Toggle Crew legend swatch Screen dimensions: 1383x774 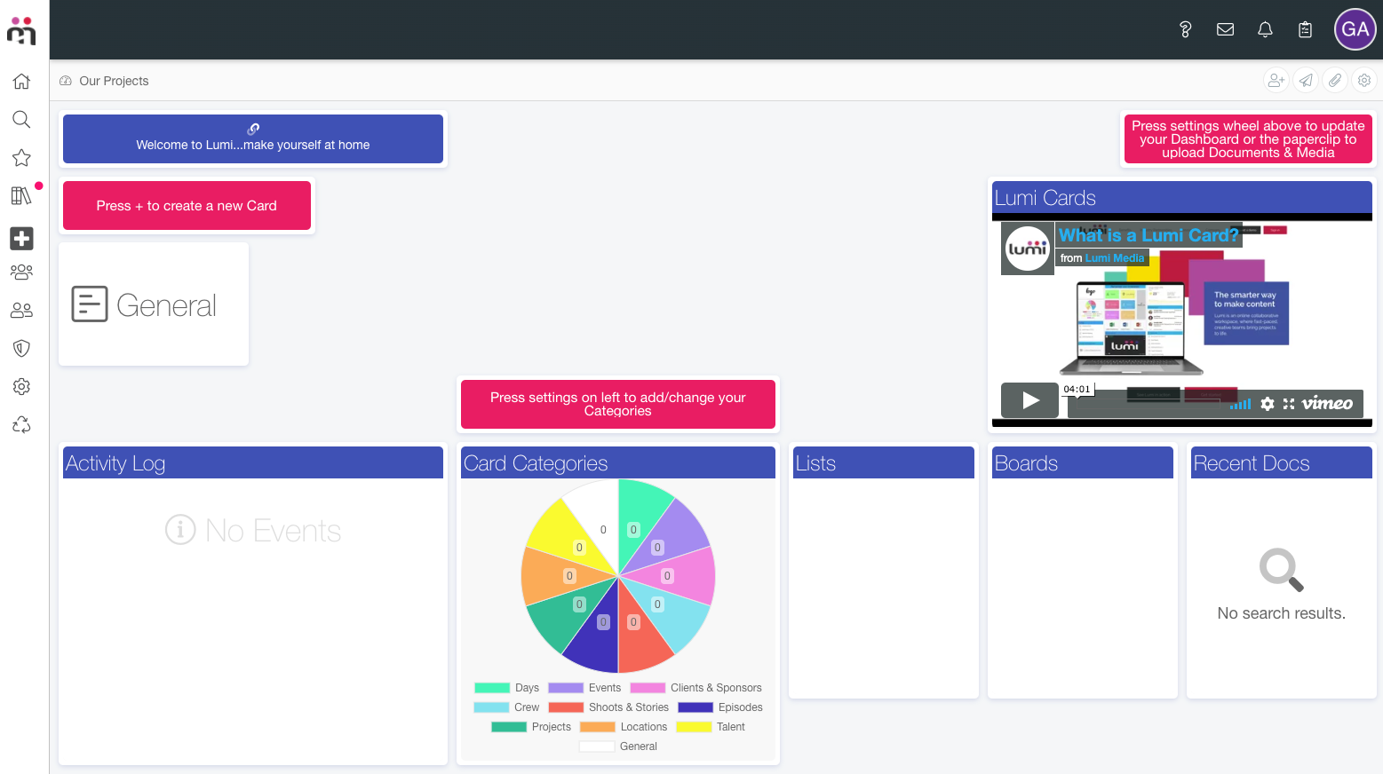click(491, 707)
